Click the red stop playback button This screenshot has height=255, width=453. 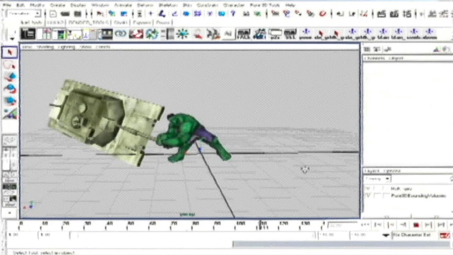point(416,225)
